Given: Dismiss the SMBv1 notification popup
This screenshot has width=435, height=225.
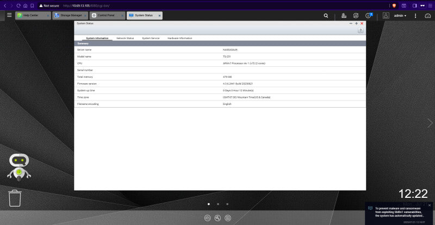Looking at the screenshot, I should click(x=430, y=205).
